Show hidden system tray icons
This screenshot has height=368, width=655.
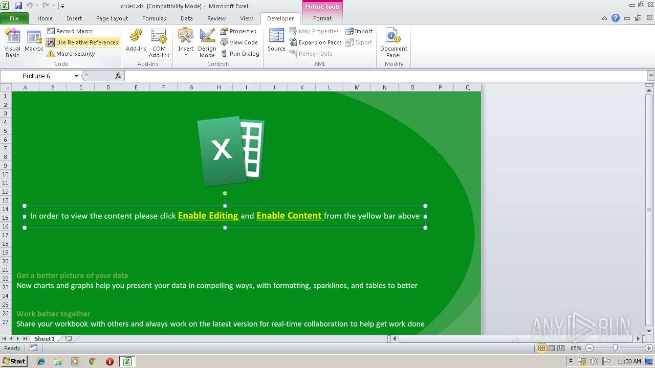[x=571, y=361]
